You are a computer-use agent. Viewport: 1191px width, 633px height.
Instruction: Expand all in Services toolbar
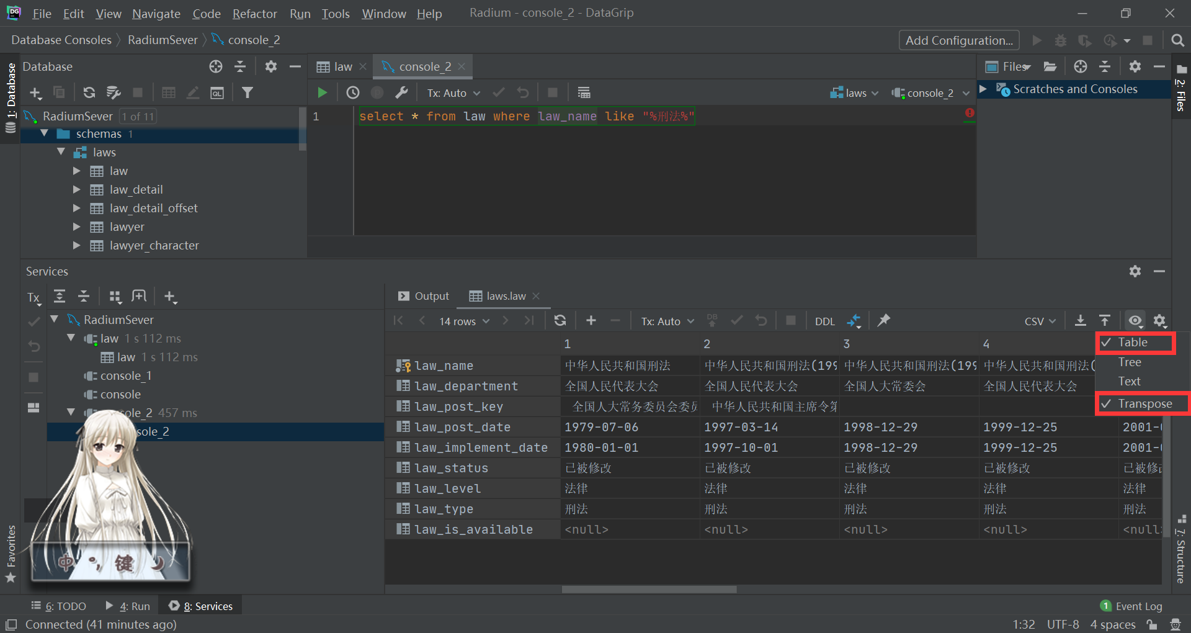60,296
